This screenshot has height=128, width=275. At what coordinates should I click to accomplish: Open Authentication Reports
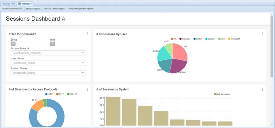click(12, 8)
